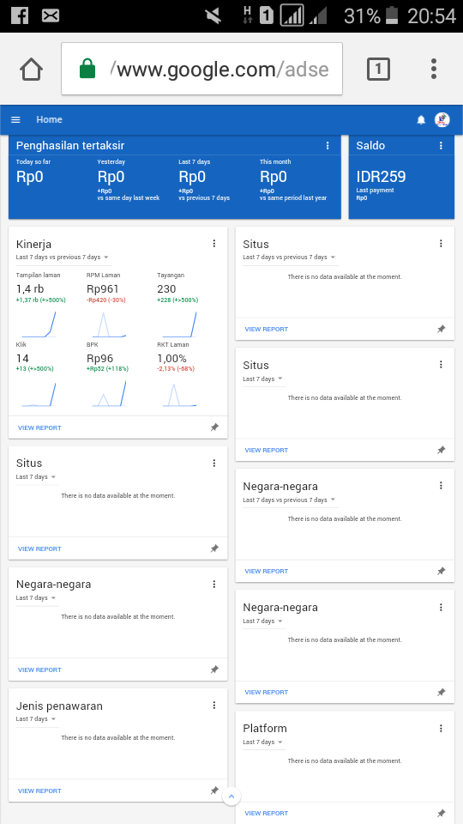This screenshot has height=824, width=463.
Task: Tap the Home page title
Action: point(50,120)
